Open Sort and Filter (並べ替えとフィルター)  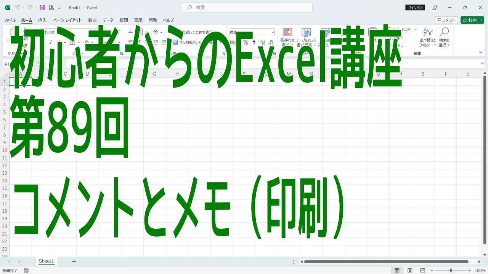tap(427, 37)
